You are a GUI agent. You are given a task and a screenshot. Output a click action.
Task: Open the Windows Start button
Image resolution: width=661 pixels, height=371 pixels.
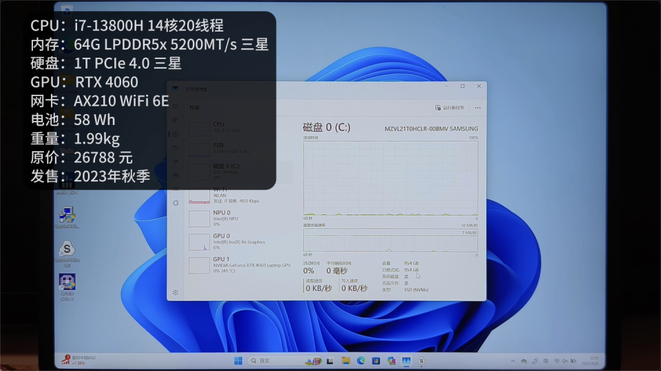[x=238, y=361]
